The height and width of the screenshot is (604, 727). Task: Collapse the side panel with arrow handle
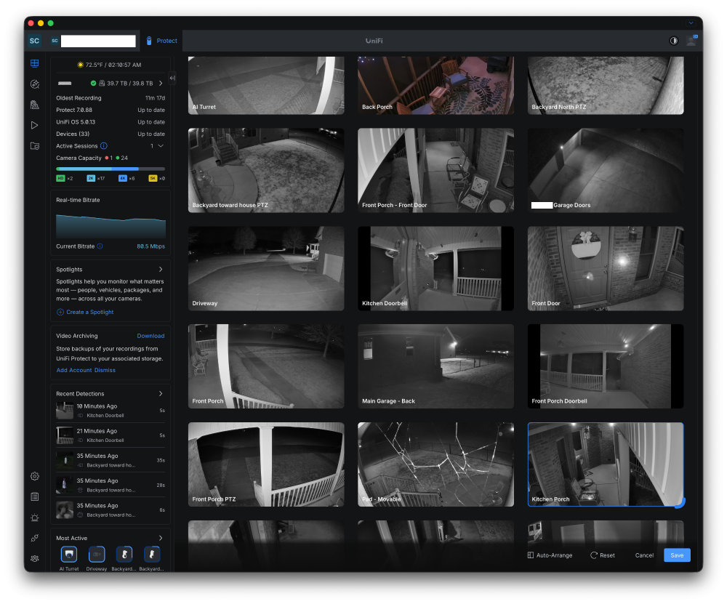pyautogui.click(x=172, y=78)
